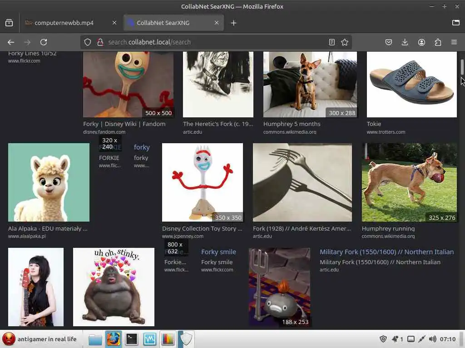Screen dimensions: 465x348
Task: Click the blue Forky smile link
Action: point(218,252)
